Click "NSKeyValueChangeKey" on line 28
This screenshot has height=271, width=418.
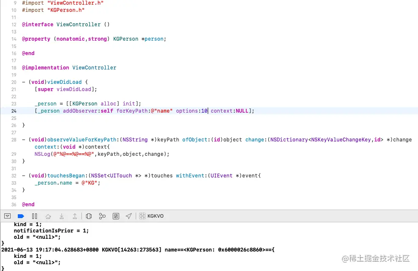click(x=341, y=139)
